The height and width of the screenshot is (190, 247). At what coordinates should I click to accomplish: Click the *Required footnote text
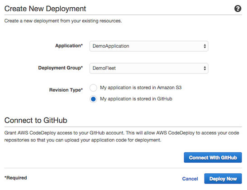[x=15, y=178]
